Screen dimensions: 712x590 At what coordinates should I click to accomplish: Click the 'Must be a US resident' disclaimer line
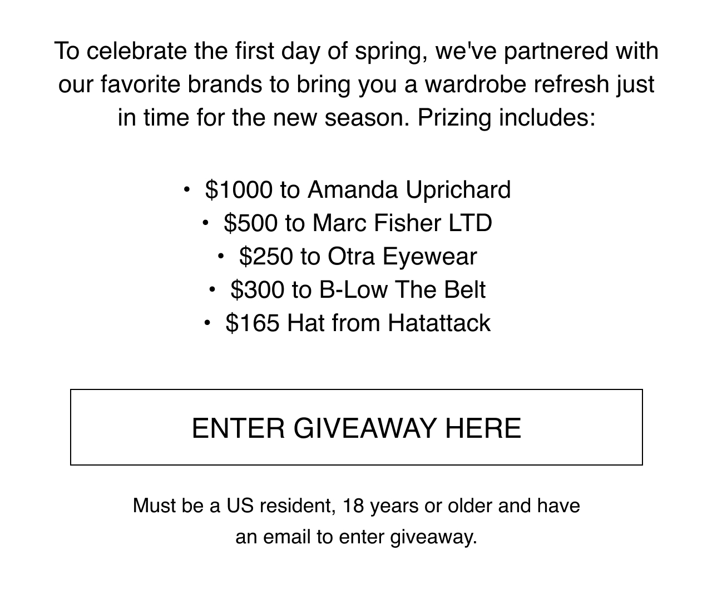(356, 506)
